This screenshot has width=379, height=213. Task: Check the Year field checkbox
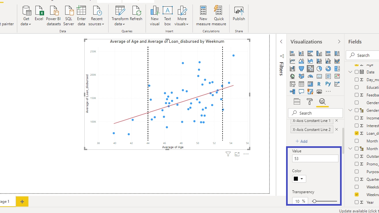[357, 202]
